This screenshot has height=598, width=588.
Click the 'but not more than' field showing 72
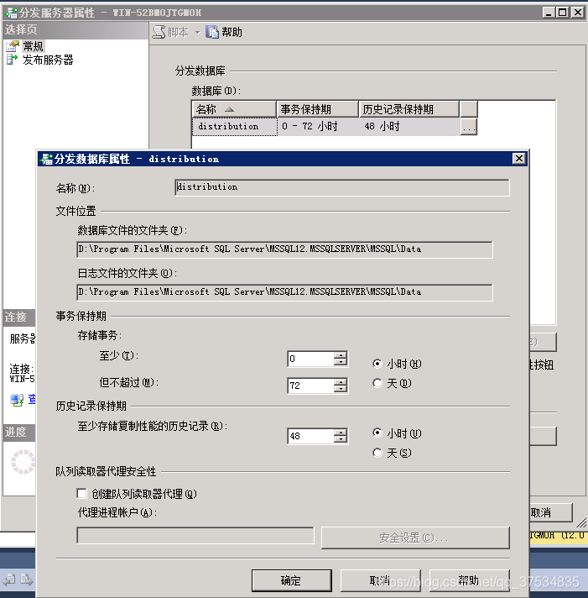tap(310, 386)
